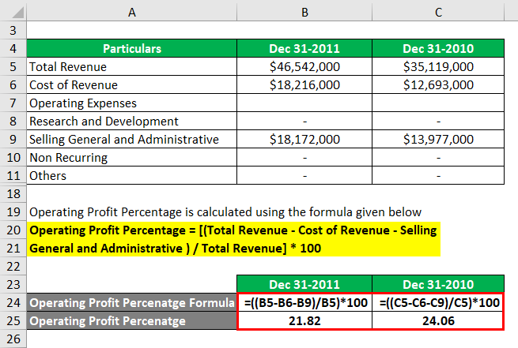
Task: Select the $46,542,000 cell
Action: (x=304, y=66)
